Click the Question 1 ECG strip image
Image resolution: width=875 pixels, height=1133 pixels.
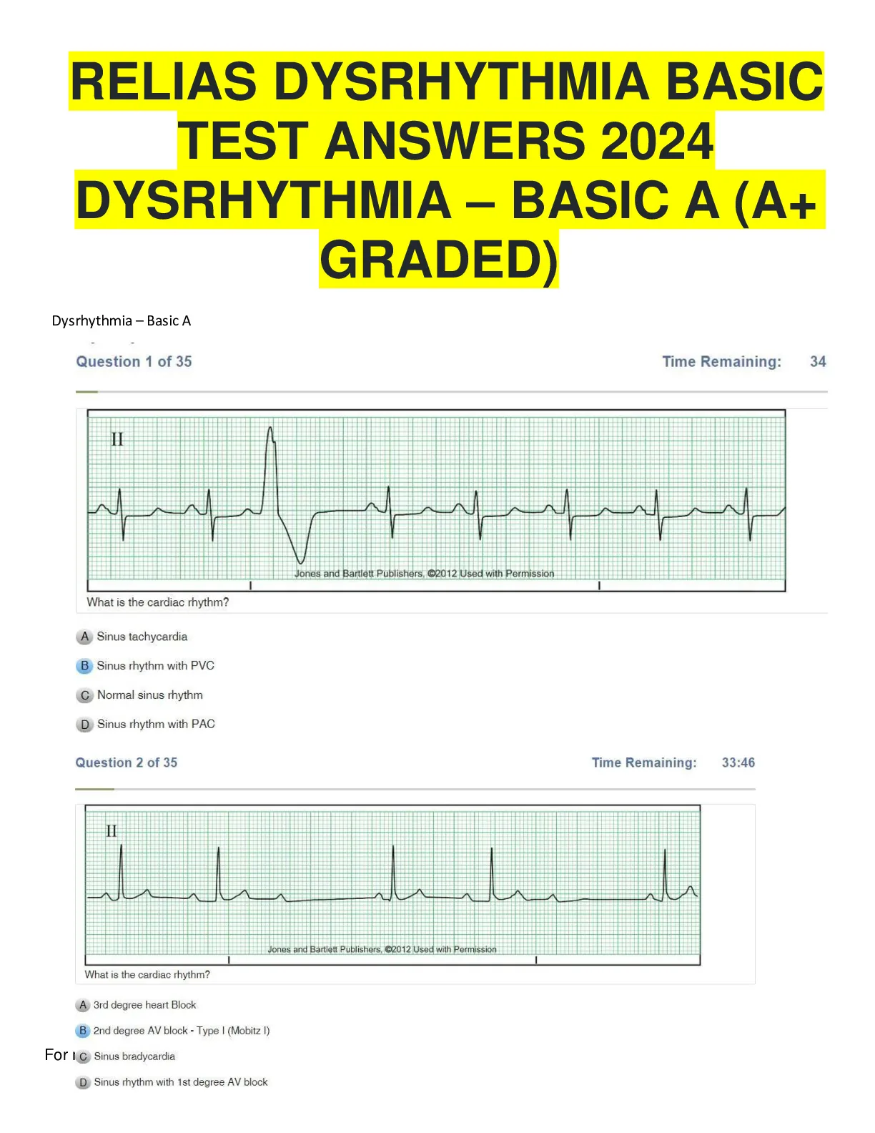436,501
